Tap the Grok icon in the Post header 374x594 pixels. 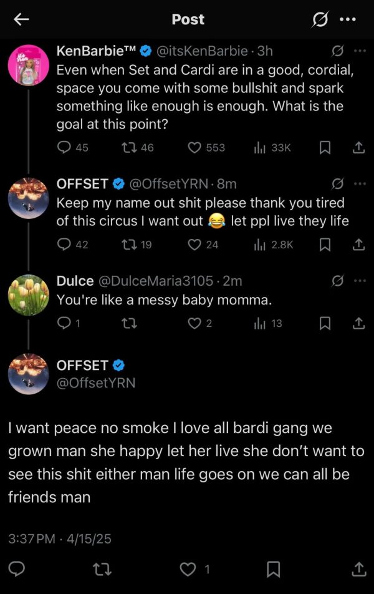tap(319, 19)
